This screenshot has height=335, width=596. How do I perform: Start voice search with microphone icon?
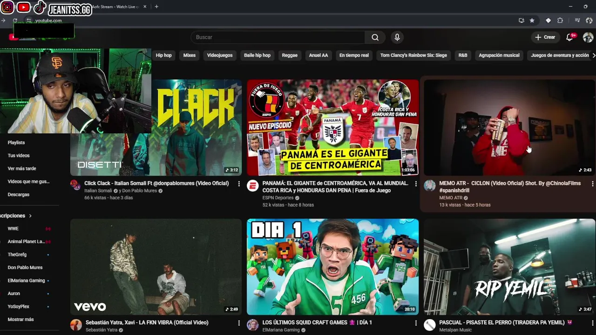(x=397, y=37)
